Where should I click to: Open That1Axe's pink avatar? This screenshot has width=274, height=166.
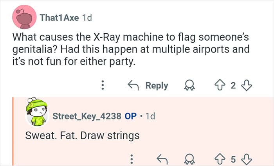click(x=24, y=18)
